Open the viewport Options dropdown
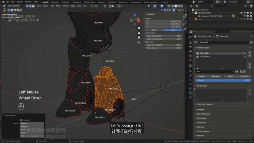This screenshot has height=143, width=254. pos(181,10)
